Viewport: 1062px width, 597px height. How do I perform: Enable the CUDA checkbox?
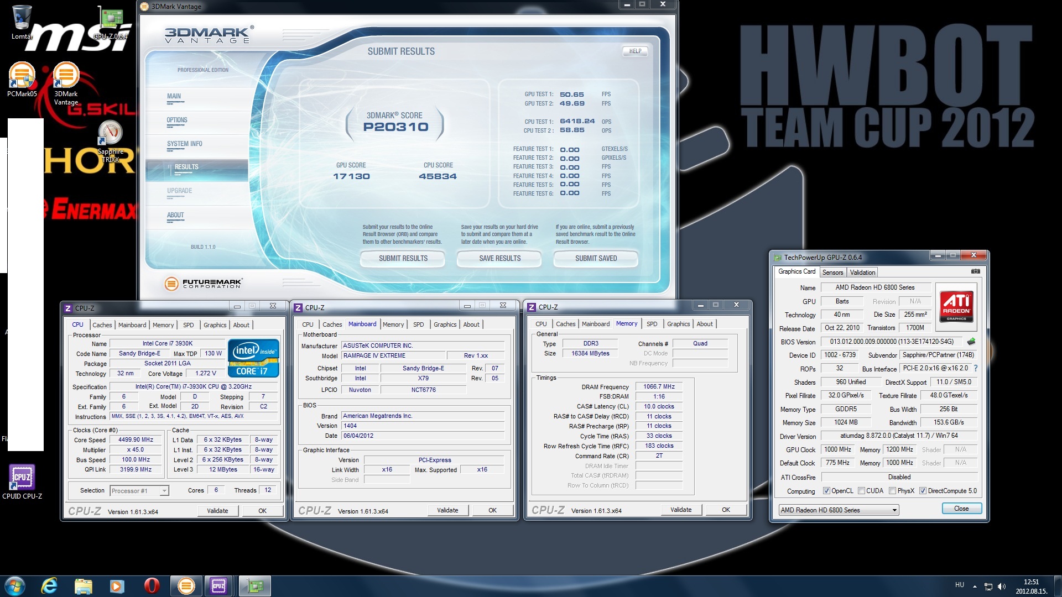861,491
